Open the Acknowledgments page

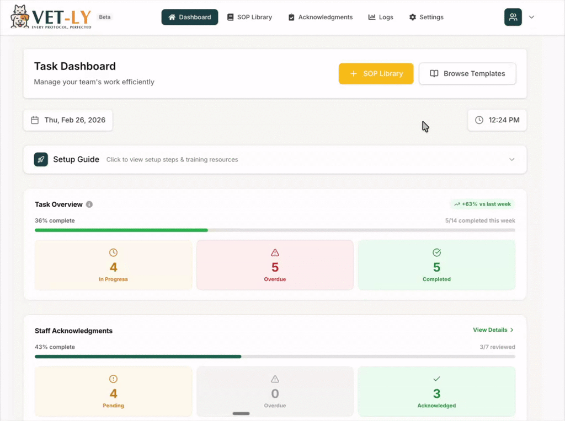[320, 17]
